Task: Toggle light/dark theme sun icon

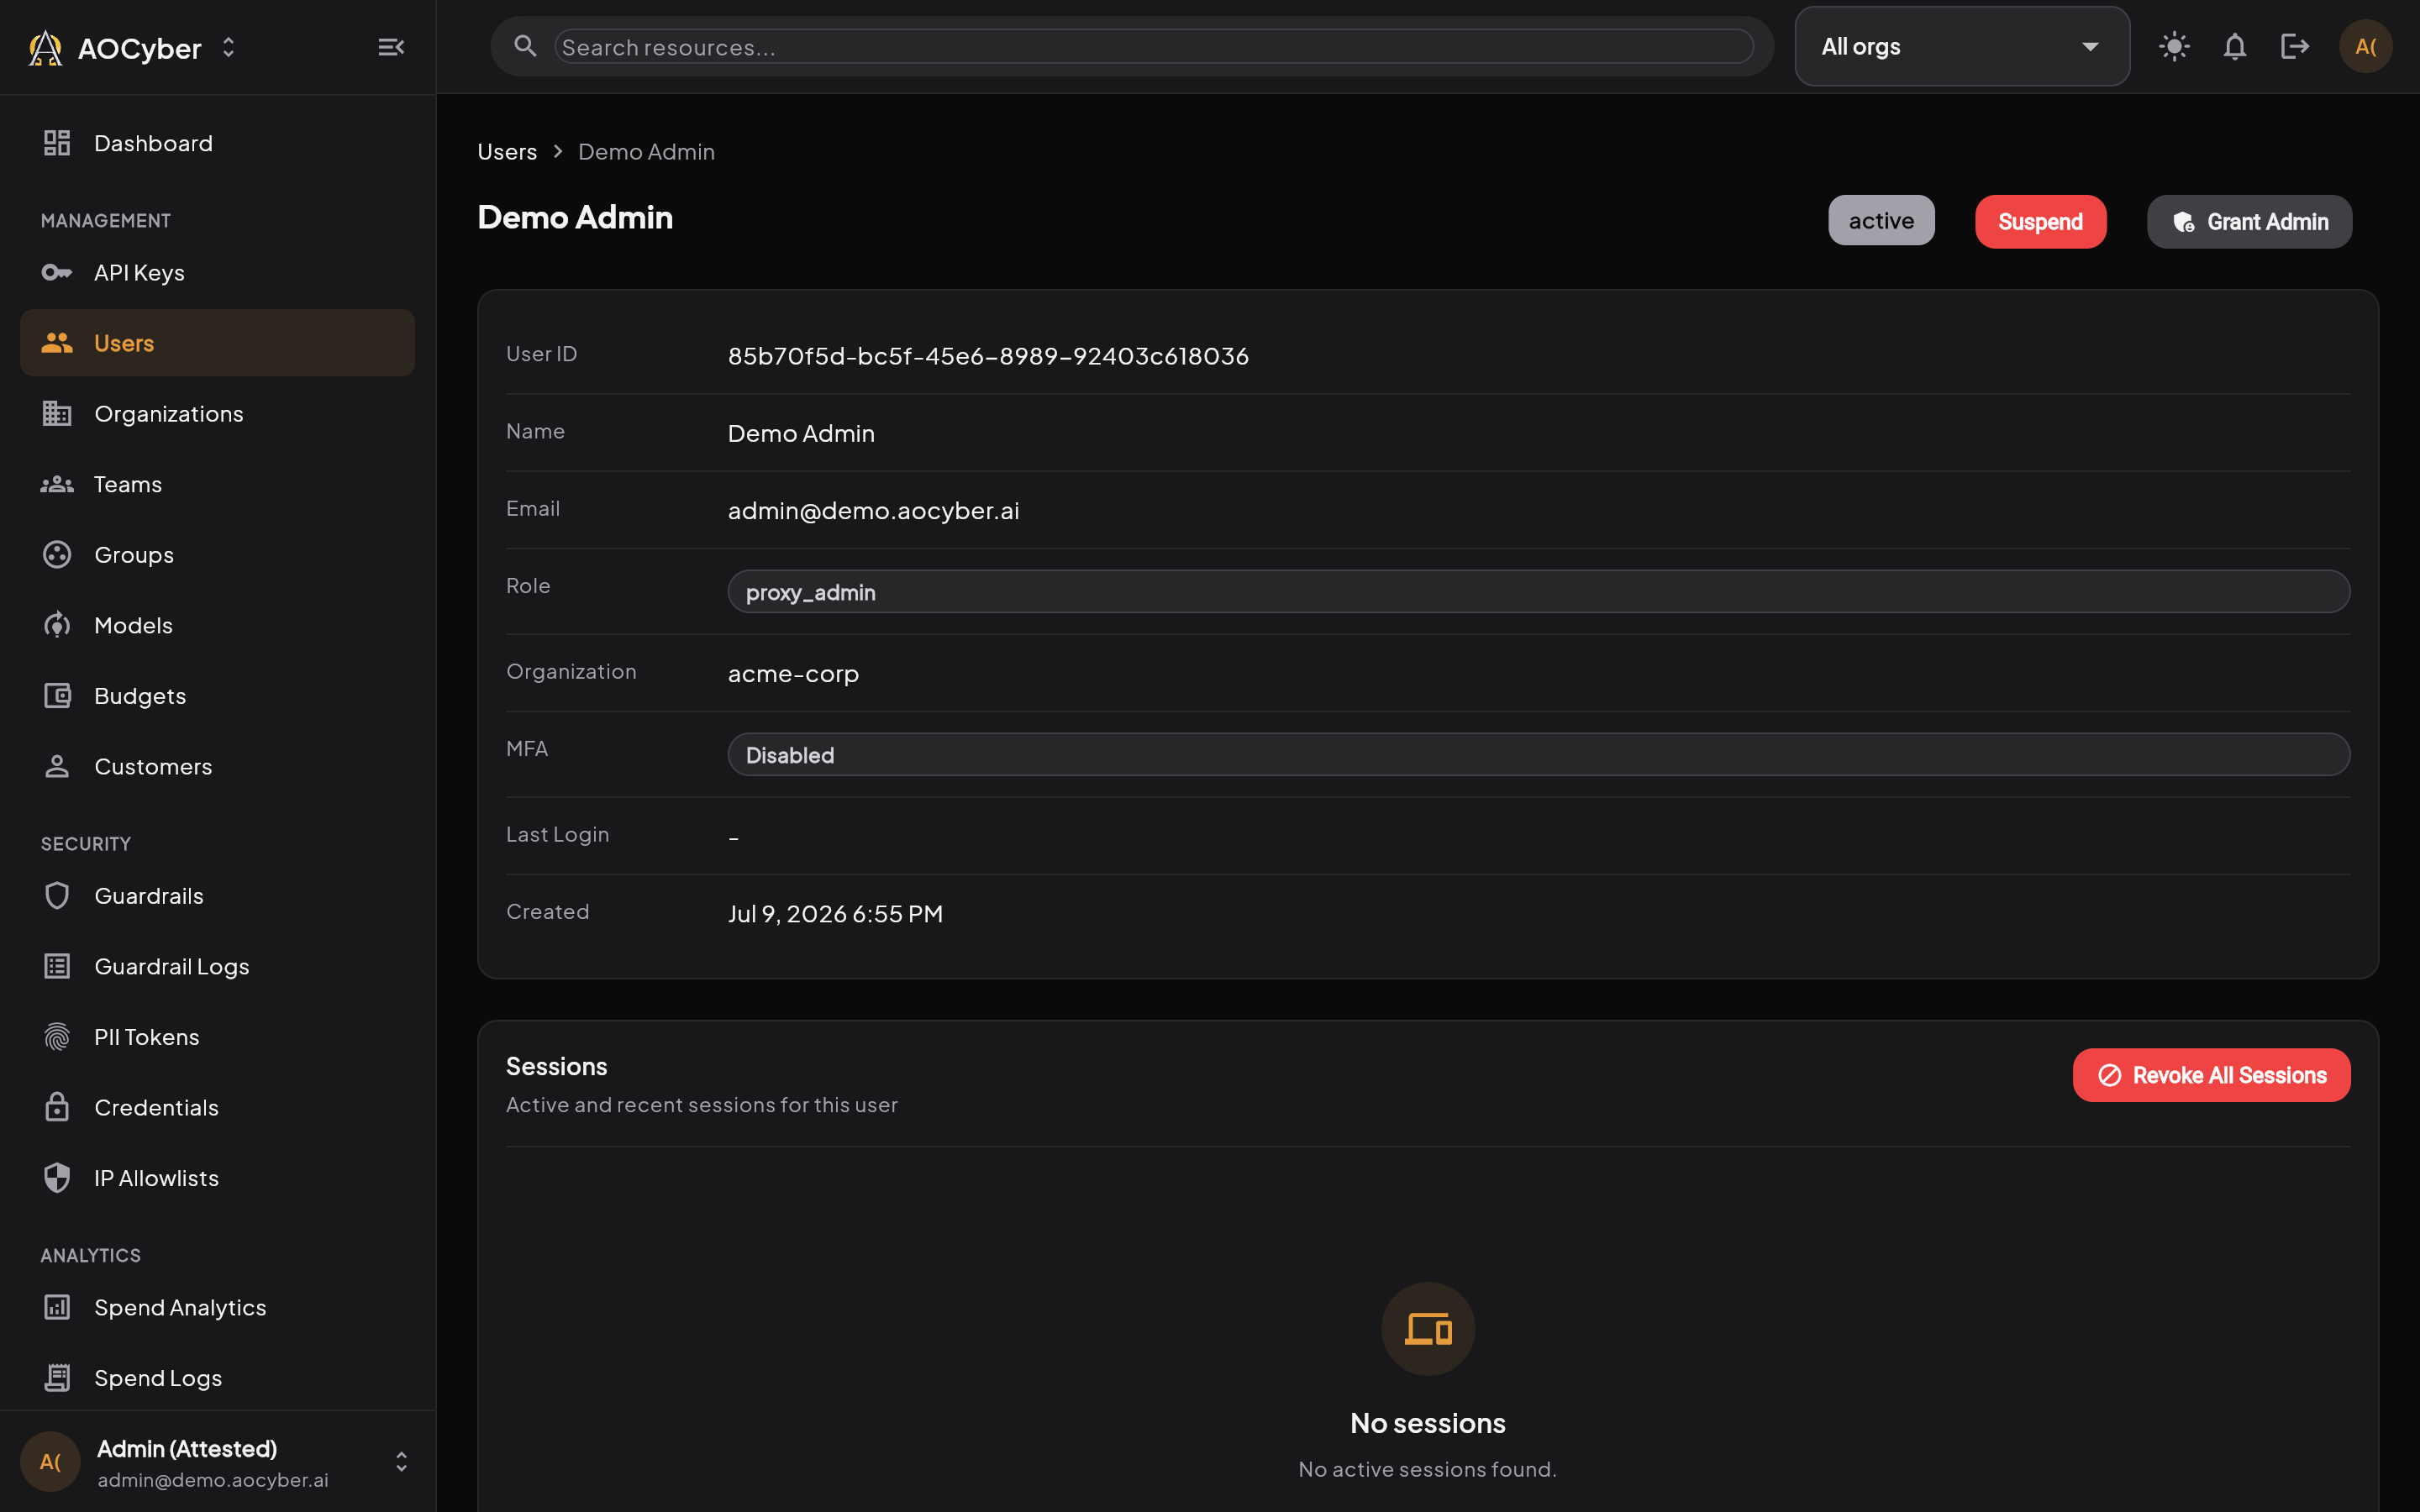Action: tap(2174, 46)
